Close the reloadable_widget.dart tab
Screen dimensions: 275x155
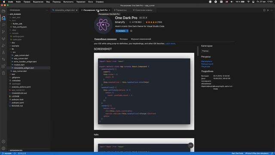pos(77,10)
